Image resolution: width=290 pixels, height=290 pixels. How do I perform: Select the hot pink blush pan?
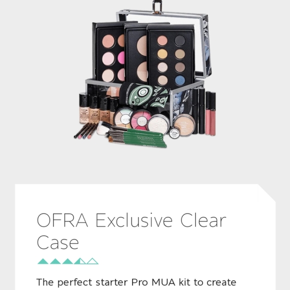pyautogui.click(x=121, y=57)
